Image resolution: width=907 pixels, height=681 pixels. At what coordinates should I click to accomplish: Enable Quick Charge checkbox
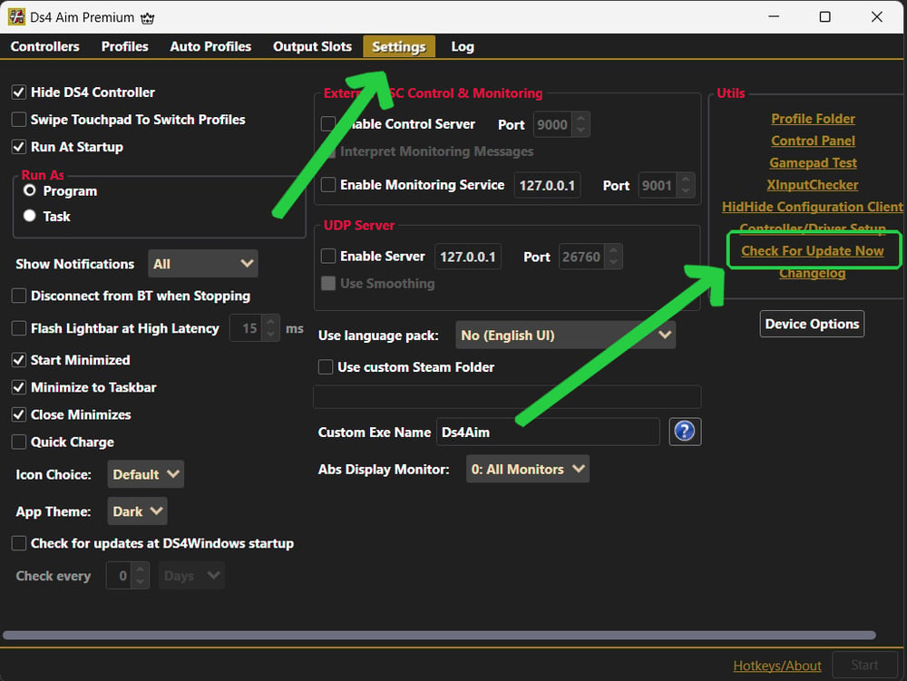coord(18,443)
